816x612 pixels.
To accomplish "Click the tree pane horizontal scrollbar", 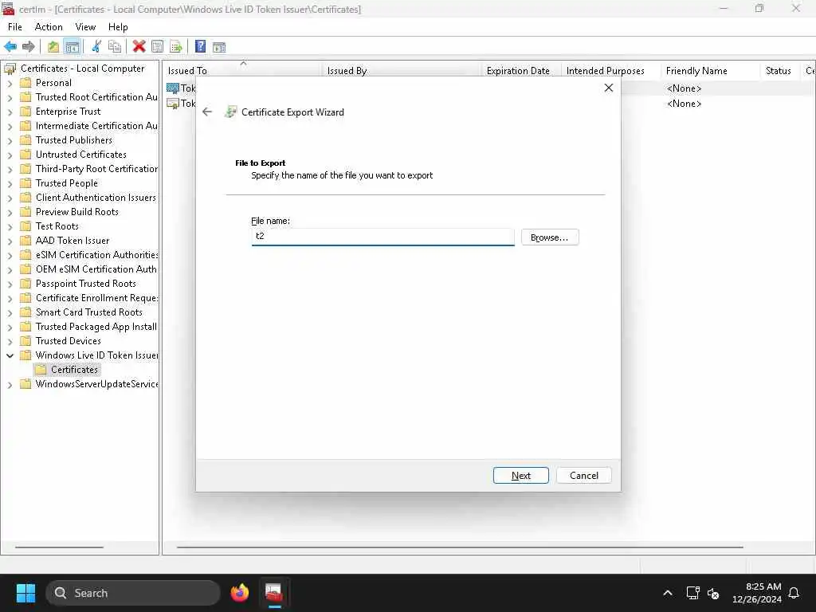I will click(x=59, y=547).
